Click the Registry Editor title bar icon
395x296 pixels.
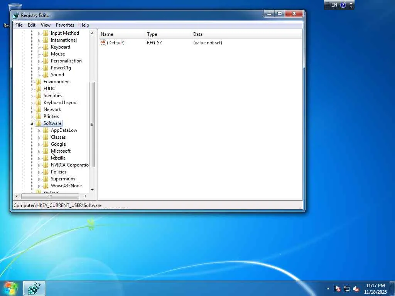pyautogui.click(x=15, y=15)
